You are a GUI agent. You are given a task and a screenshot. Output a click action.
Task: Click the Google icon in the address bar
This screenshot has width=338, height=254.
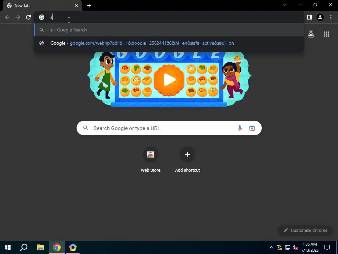[x=42, y=17]
